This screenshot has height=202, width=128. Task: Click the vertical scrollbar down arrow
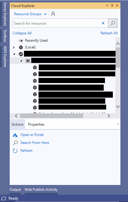pos(118,106)
